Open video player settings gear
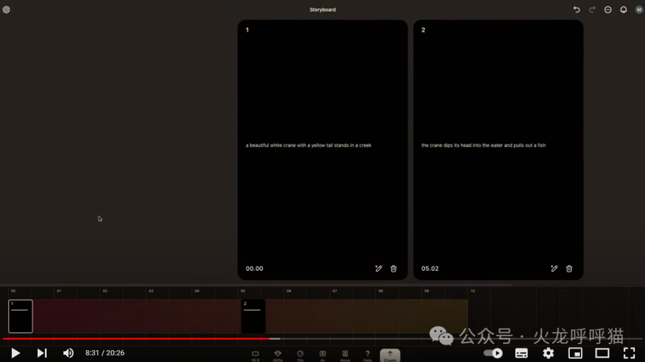Image resolution: width=645 pixels, height=362 pixels. pos(548,353)
